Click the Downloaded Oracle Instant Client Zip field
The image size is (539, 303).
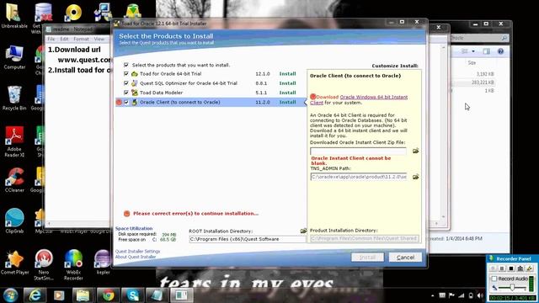coord(358,151)
